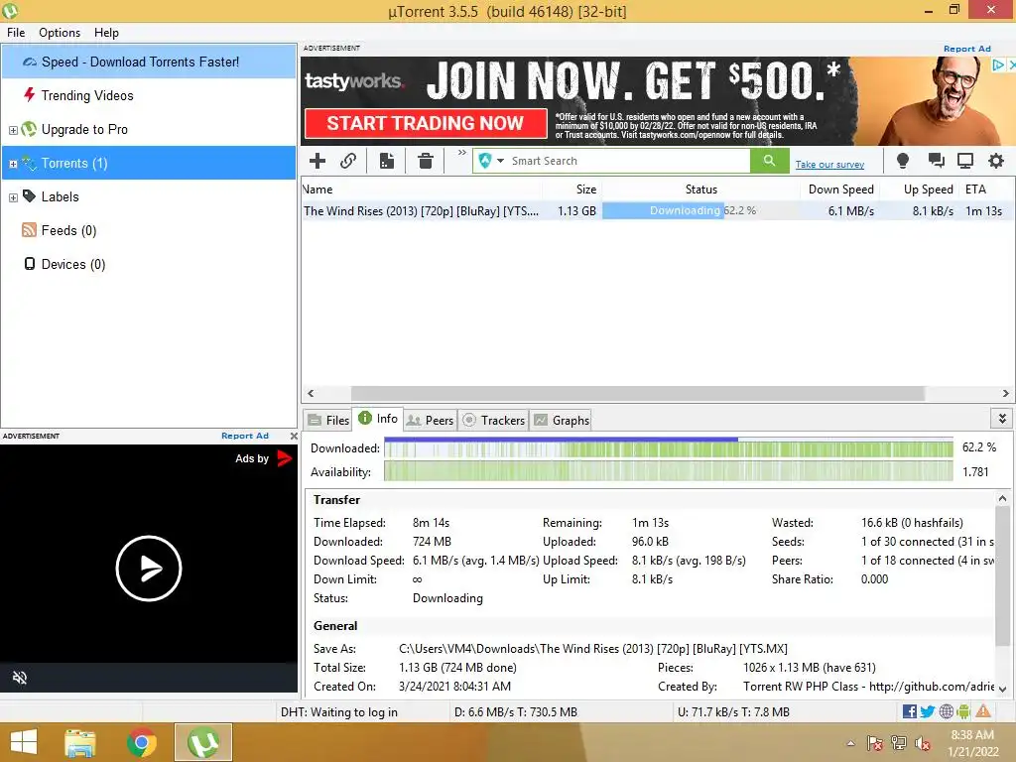Image resolution: width=1016 pixels, height=762 pixels.
Task: Click in the Smart Search field
Action: tap(628, 161)
